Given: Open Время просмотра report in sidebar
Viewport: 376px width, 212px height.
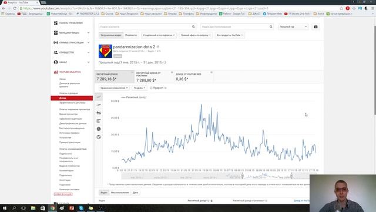Looking at the screenshot, I should point(68,114).
